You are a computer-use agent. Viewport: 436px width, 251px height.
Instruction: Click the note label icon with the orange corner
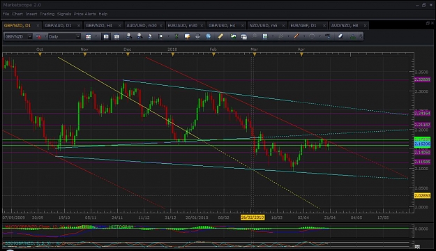coord(187,36)
